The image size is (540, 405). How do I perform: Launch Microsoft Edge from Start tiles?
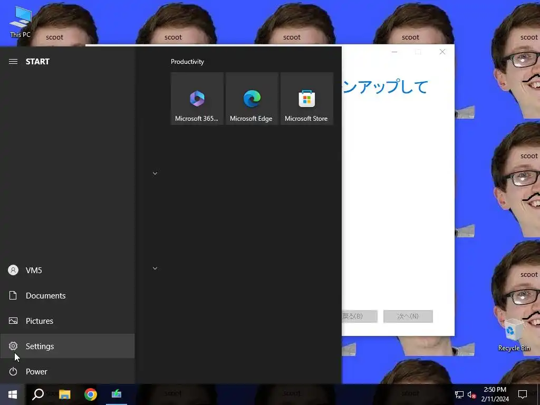[x=252, y=99]
